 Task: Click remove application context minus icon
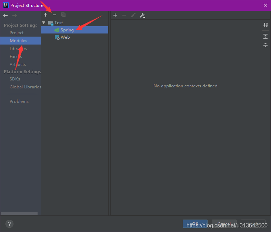pyautogui.click(x=124, y=15)
